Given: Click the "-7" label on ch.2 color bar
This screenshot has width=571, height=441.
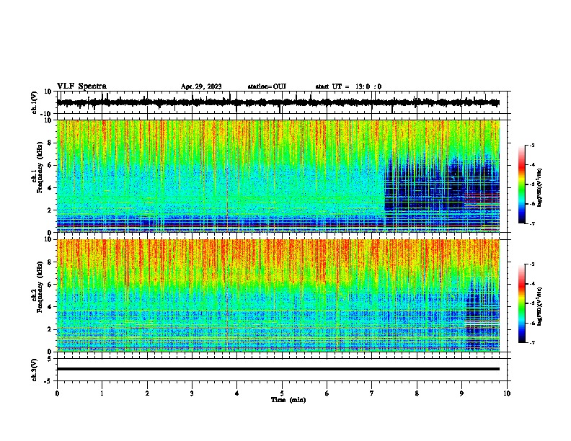Looking at the screenshot, I should click(x=531, y=342).
